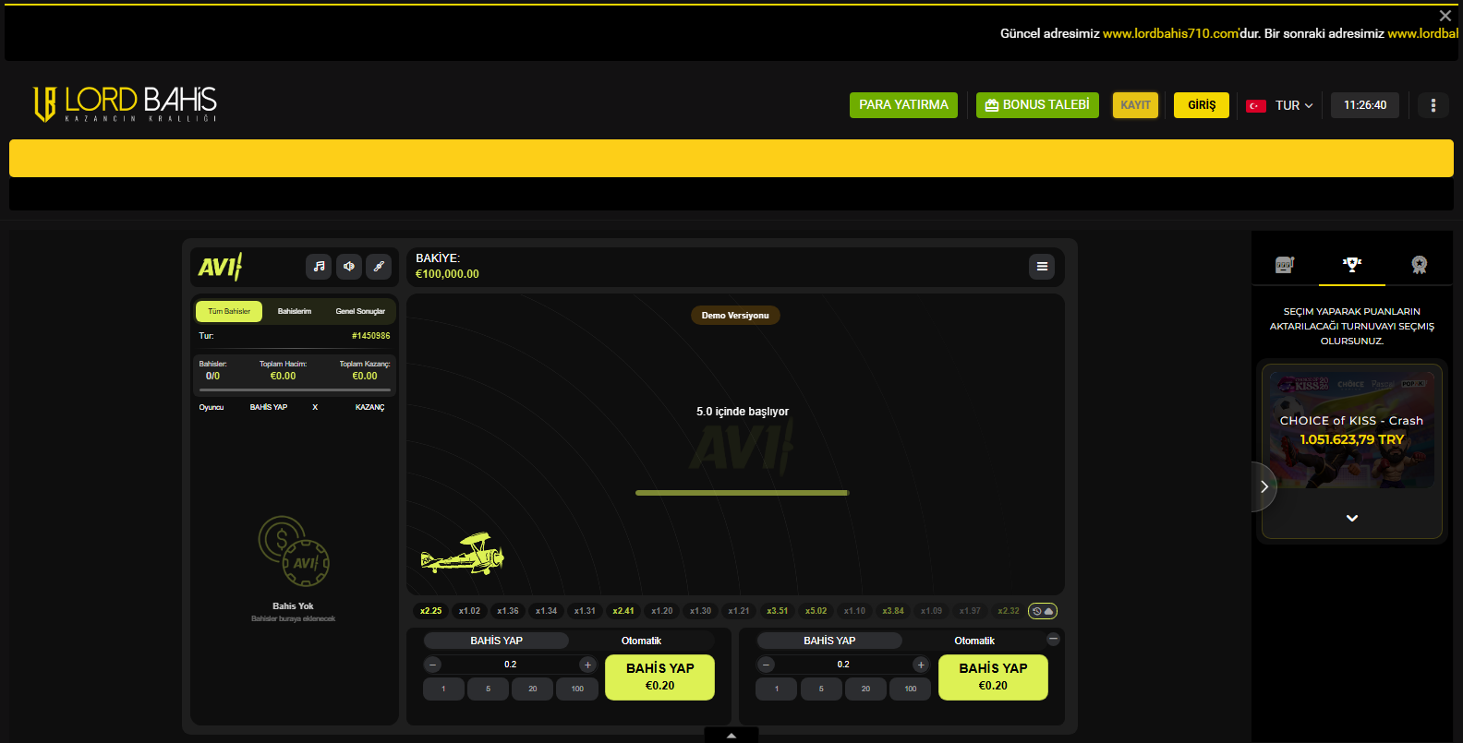Viewport: 1463px width, 743px height.
Task: Expand the CHOICE of KISS tournament card
Action: 1352,518
